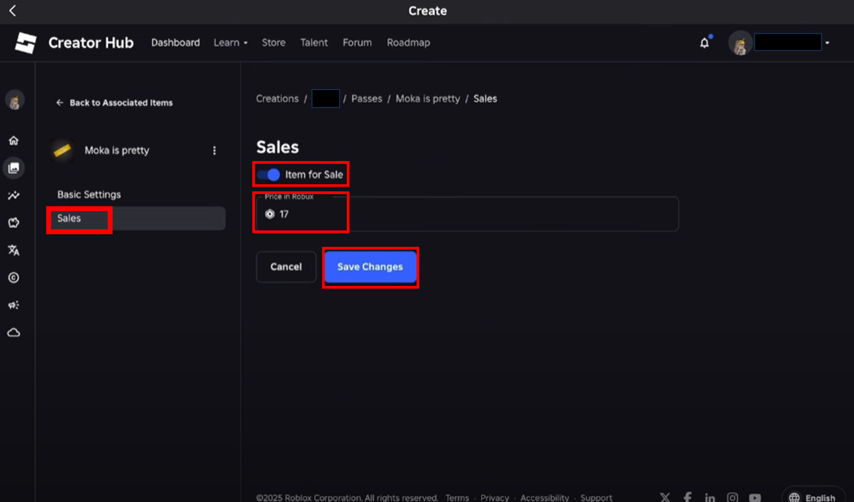The height and width of the screenshot is (502, 854).
Task: Select the Moka is pretty pass thumbnail
Action: tap(62, 150)
